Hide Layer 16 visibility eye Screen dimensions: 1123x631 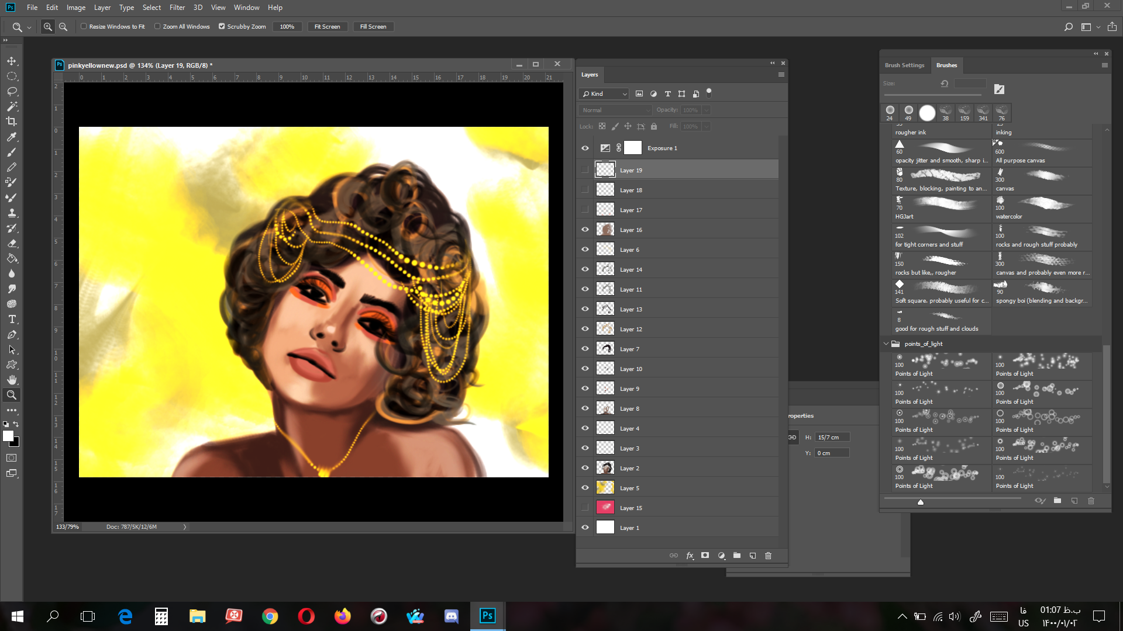pyautogui.click(x=585, y=230)
